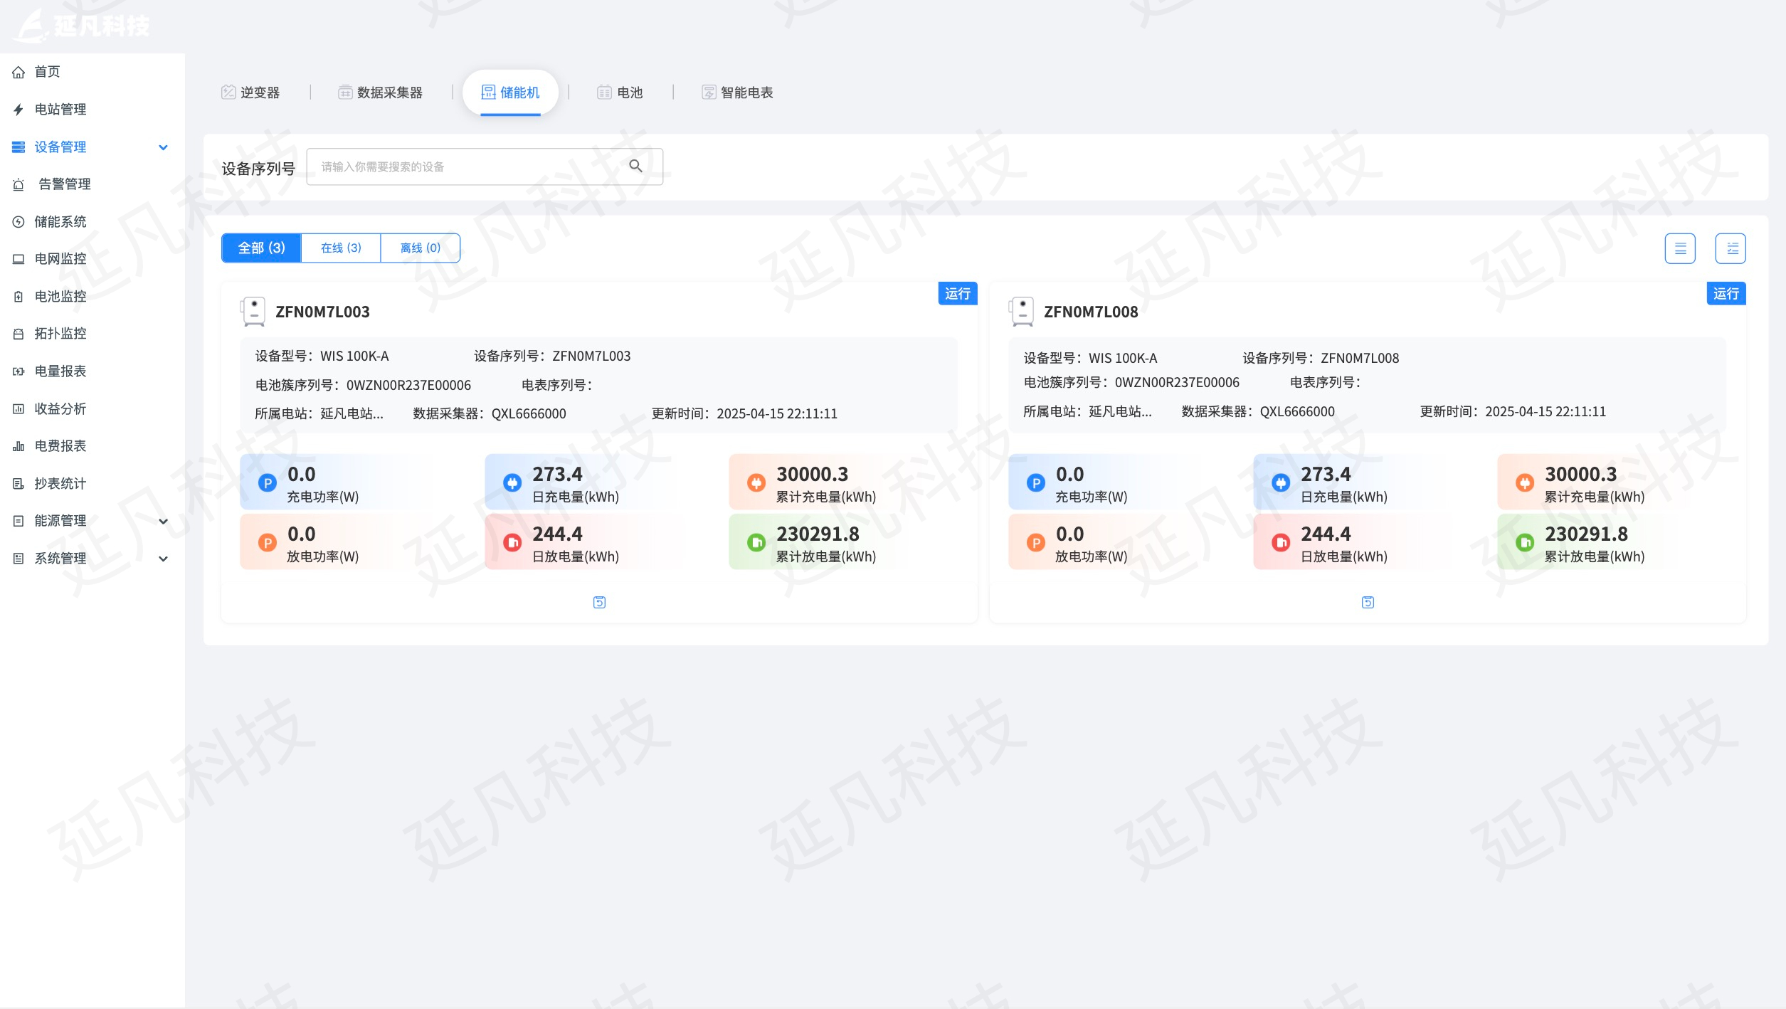Screen dimensions: 1786x1009
Task: Expand the 能源管理 submenu
Action: 163,521
